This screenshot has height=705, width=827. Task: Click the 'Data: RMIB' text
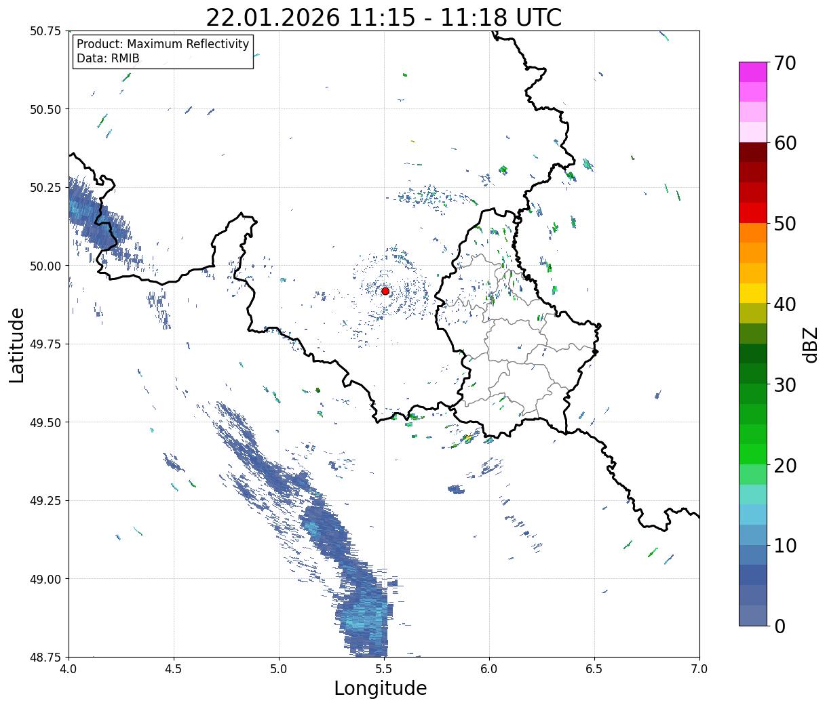(108, 58)
